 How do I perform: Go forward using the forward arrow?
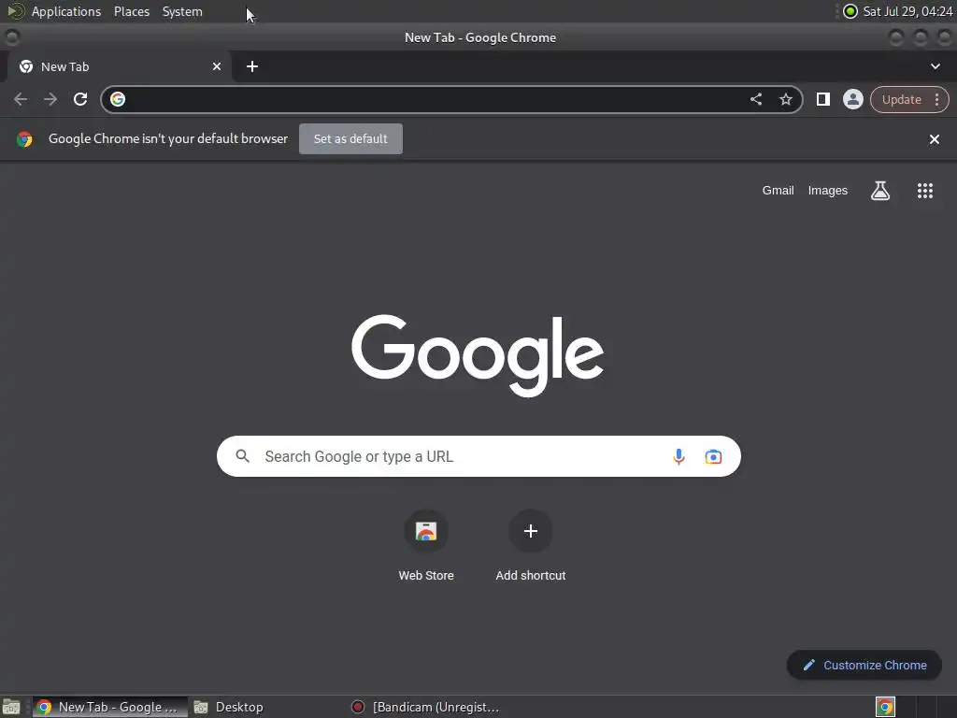click(50, 99)
